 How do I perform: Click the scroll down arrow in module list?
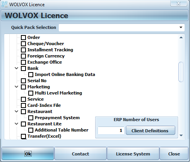click(x=181, y=135)
